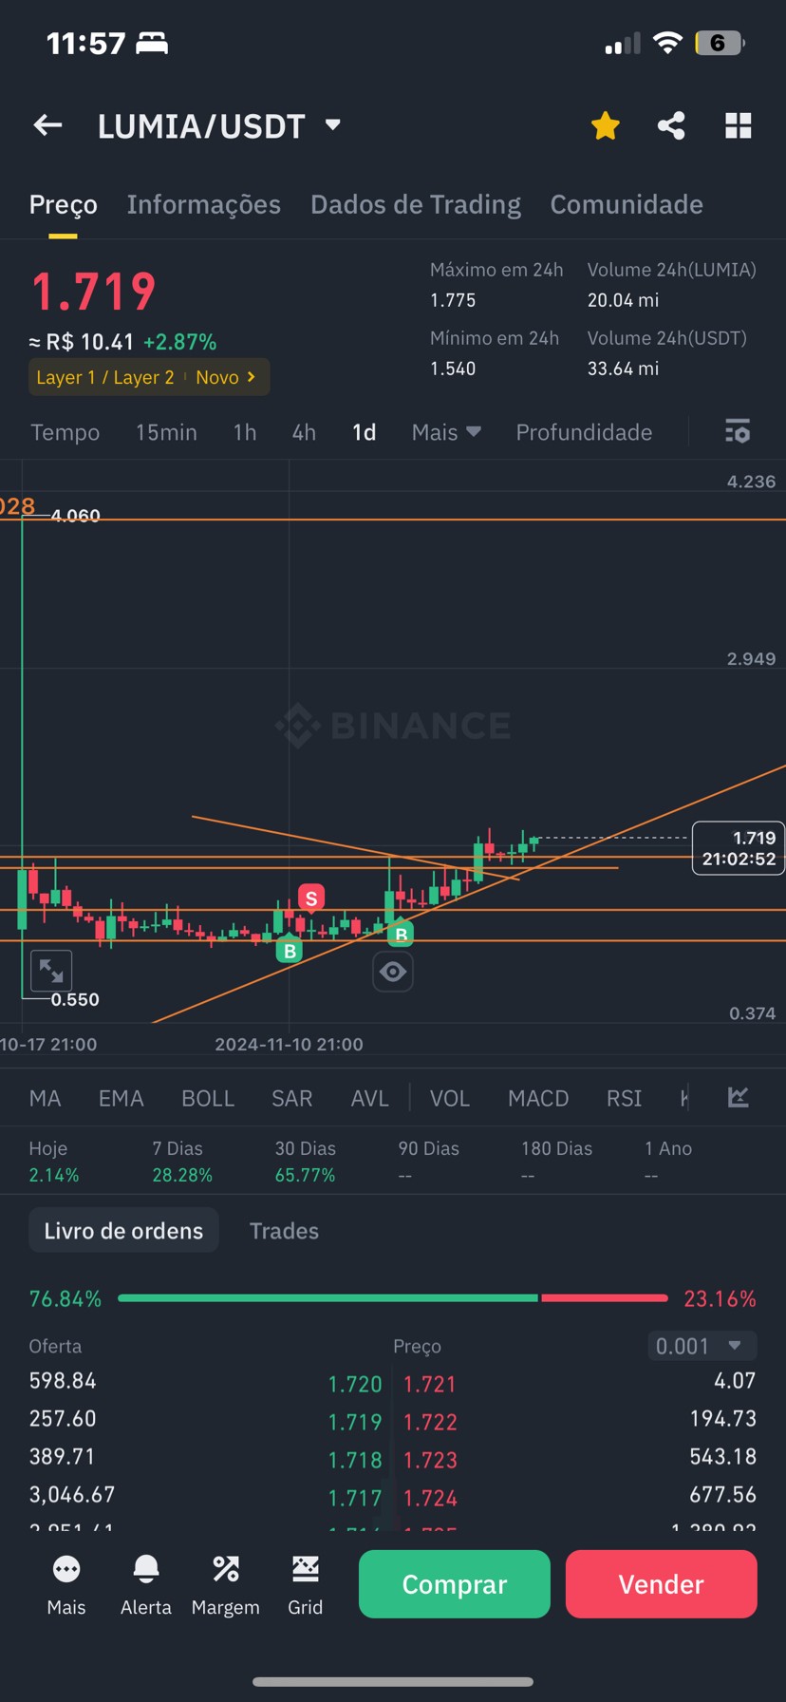Tap the 7 Dias 28.28% performance

(x=182, y=1162)
